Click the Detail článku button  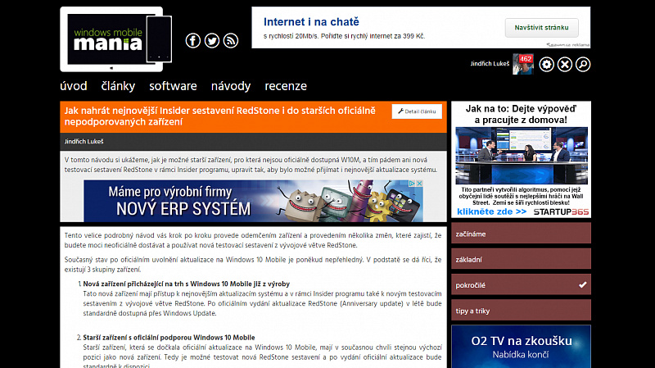417,111
